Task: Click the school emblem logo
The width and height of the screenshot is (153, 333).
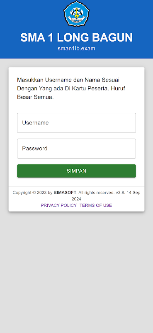Action: coord(76,13)
